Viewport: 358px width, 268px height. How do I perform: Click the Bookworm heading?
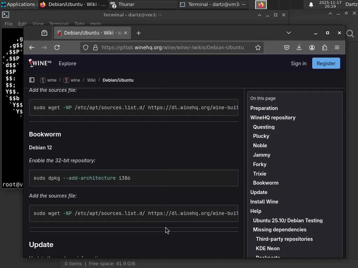click(45, 134)
